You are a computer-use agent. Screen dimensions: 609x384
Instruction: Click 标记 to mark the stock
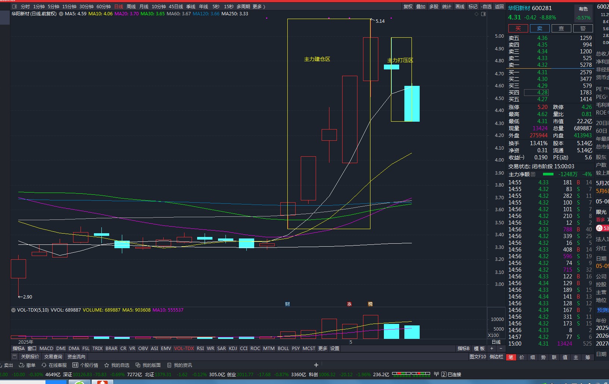point(473,7)
